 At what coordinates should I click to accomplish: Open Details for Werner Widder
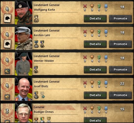click(x=95, y=70)
